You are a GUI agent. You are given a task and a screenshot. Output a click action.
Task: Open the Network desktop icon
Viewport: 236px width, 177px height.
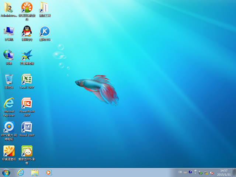[8, 55]
